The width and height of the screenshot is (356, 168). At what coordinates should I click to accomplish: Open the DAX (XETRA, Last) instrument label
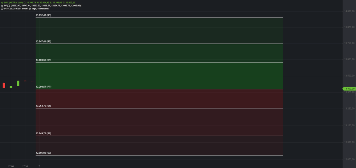(13, 2)
